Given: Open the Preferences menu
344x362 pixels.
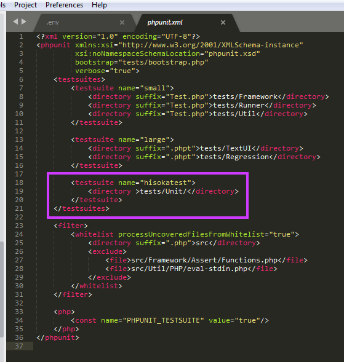Looking at the screenshot, I should tap(64, 5).
